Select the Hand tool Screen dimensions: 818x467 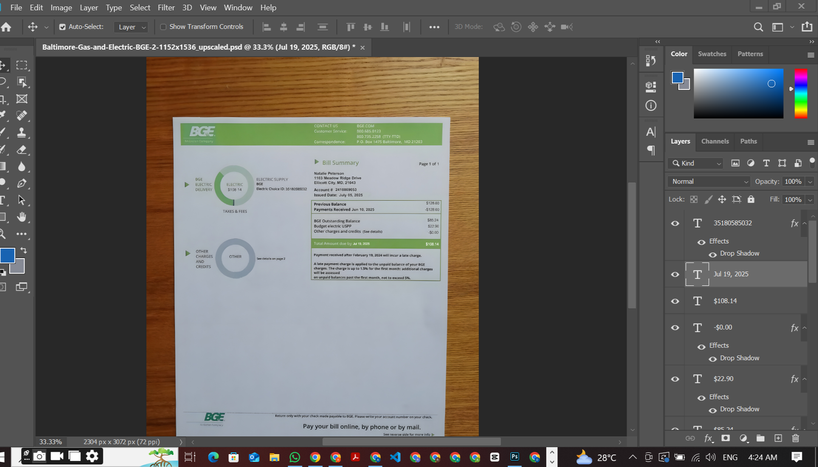coord(21,217)
